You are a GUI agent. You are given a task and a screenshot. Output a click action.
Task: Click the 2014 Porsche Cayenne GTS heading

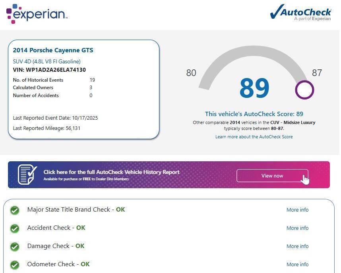(53, 50)
